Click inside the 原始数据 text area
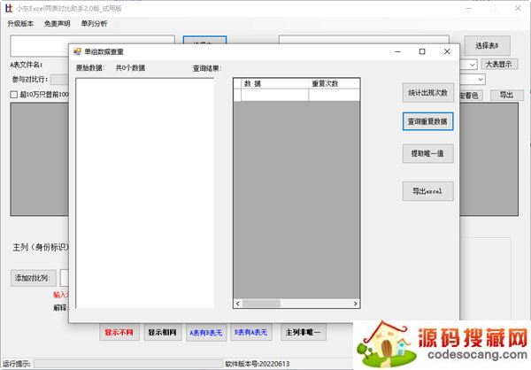The width and height of the screenshot is (531, 370). click(x=144, y=193)
